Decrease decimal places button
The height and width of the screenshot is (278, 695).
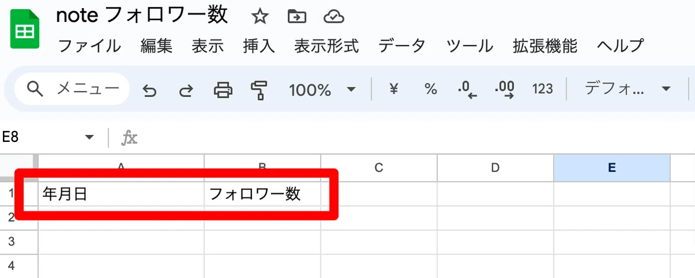pyautogui.click(x=467, y=90)
